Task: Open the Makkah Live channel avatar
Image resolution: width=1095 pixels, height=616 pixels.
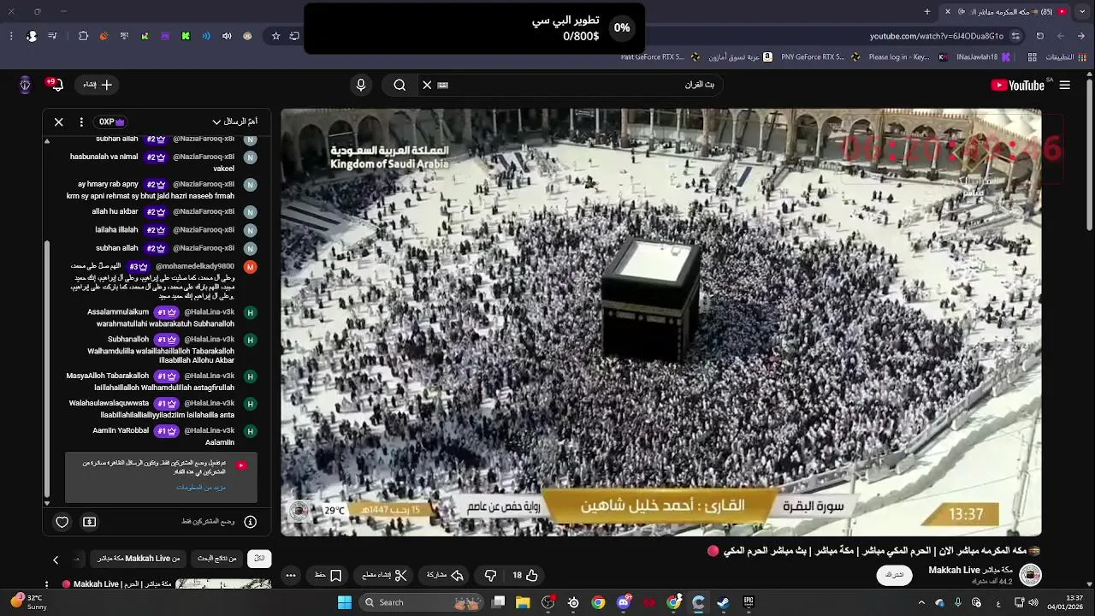Action: 1031,576
